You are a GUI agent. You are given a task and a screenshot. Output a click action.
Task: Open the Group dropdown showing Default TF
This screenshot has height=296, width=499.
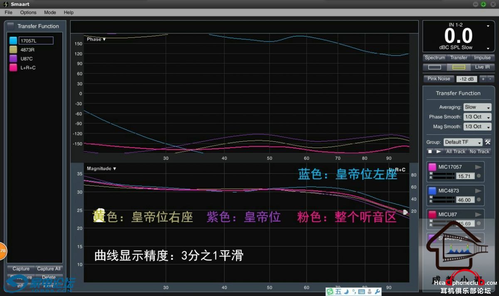pos(463,142)
